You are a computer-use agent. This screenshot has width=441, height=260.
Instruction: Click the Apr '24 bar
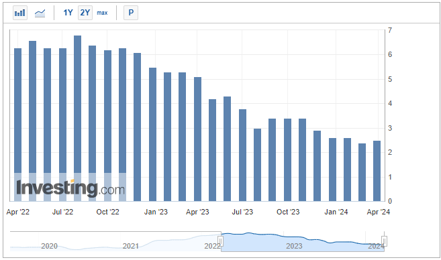coord(377,171)
